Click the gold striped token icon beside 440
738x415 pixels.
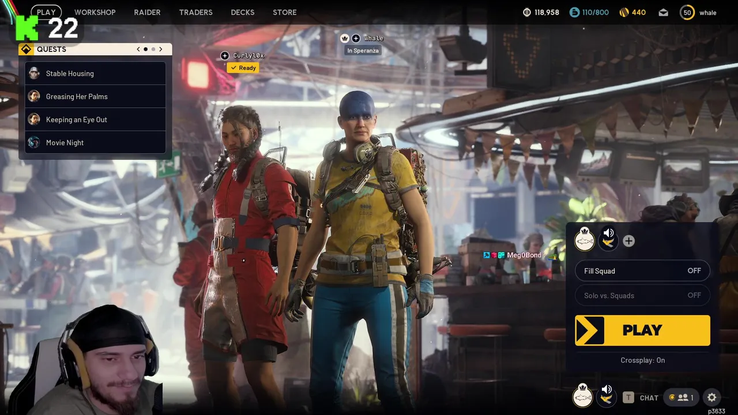624,12
